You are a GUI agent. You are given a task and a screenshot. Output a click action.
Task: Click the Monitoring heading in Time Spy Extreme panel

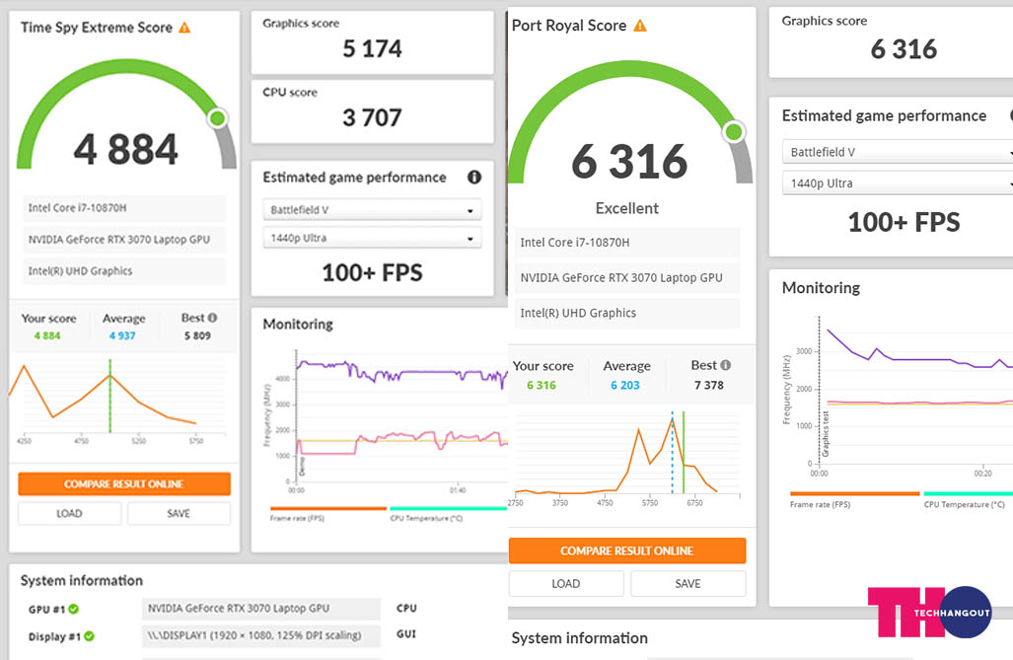(298, 324)
